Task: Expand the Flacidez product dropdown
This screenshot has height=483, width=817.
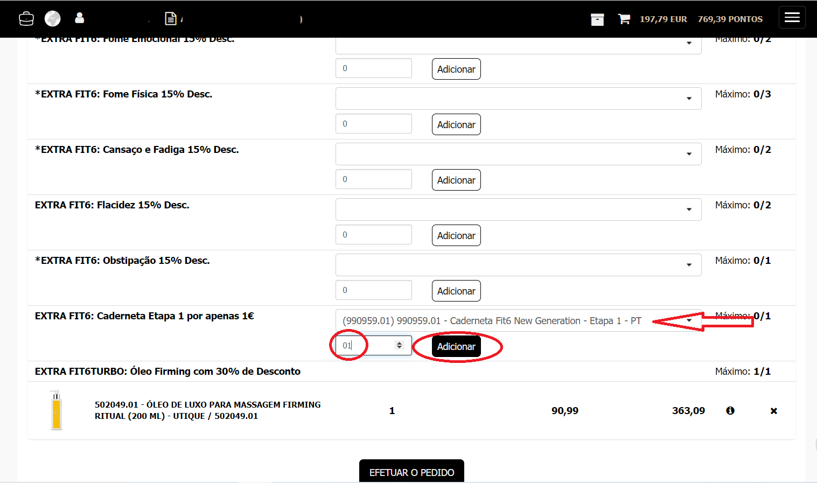Action: 518,209
